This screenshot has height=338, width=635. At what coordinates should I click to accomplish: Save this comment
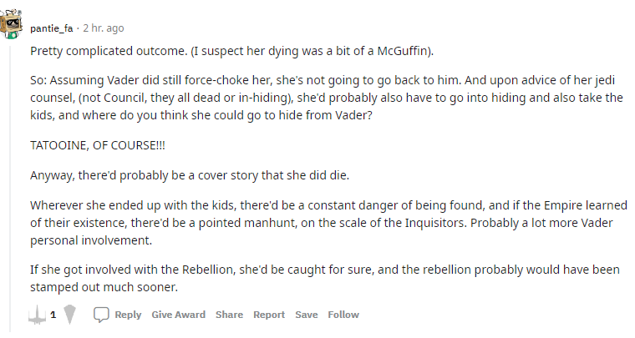pos(306,315)
